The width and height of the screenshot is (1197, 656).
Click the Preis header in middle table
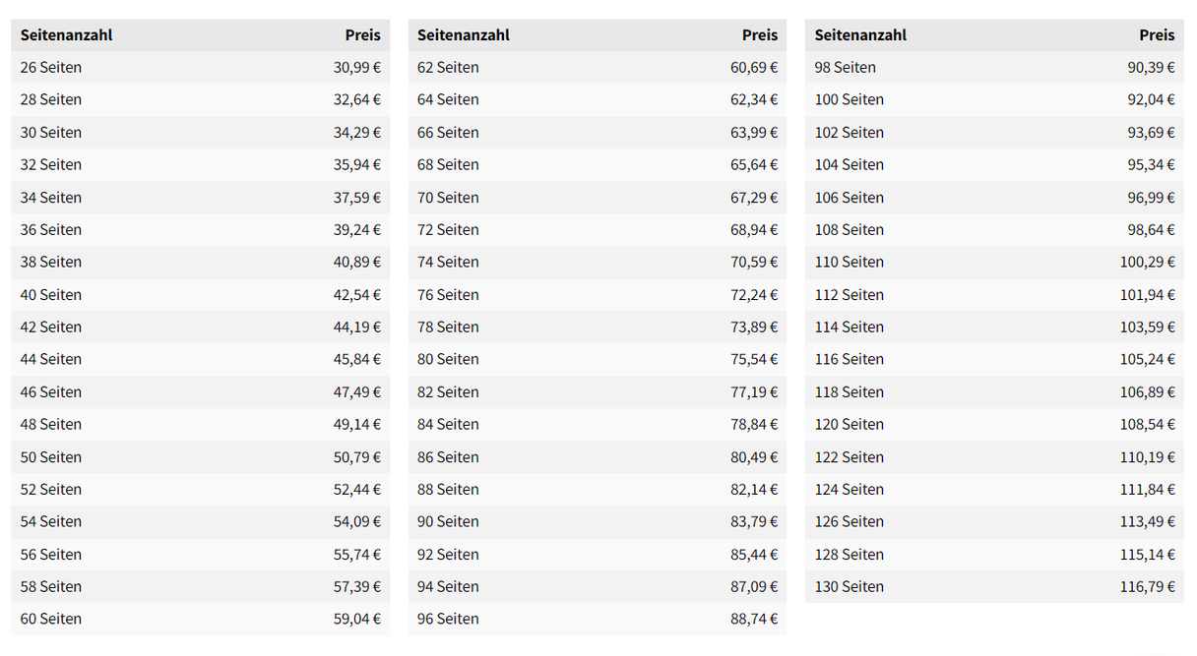click(x=760, y=35)
